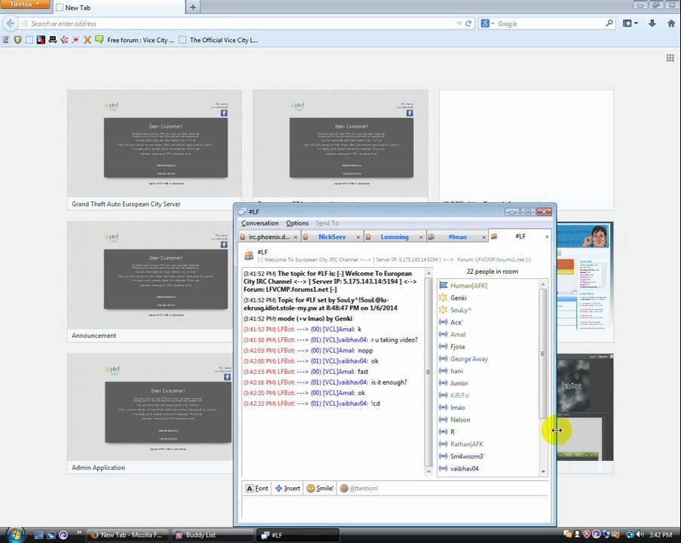Open the address bar history dropdown arrow
Viewport: 681px width, 543px height.
(x=459, y=23)
